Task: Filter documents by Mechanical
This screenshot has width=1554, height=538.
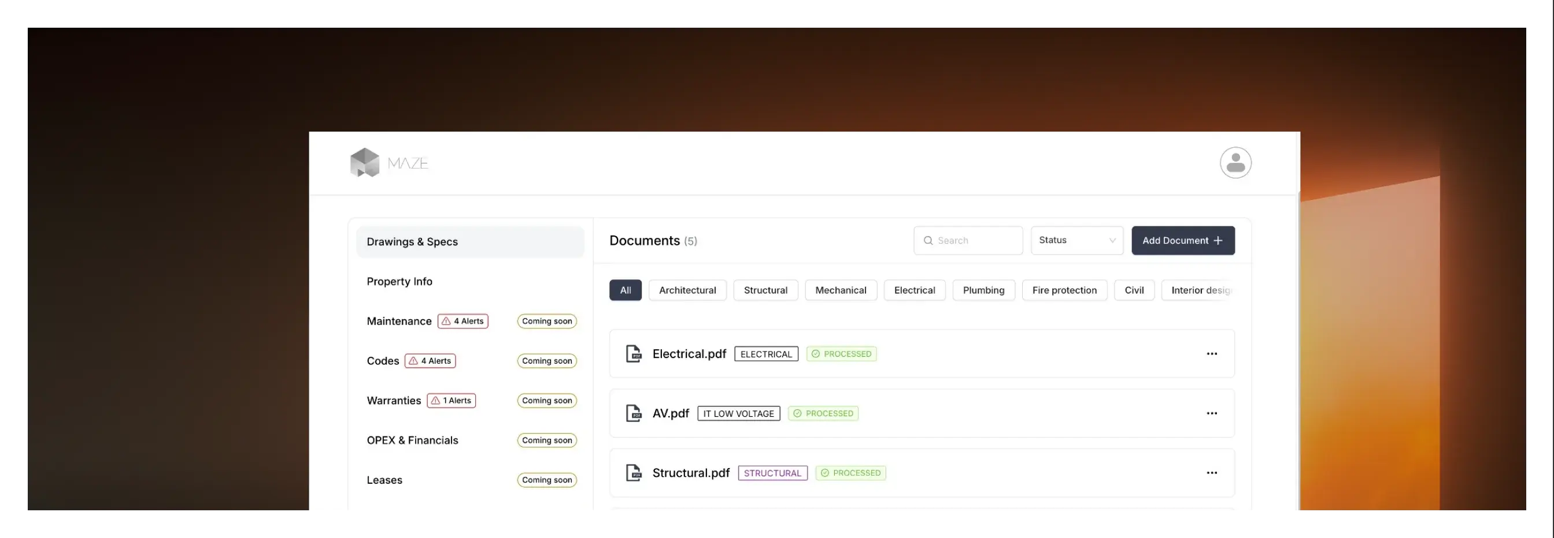Action: coord(841,290)
